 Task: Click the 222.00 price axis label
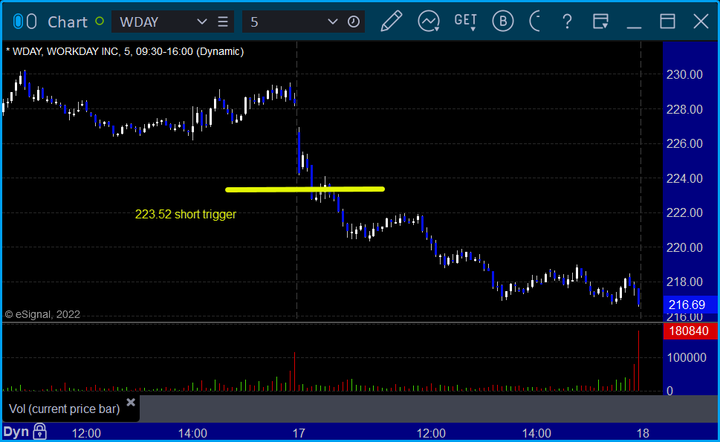tap(684, 212)
